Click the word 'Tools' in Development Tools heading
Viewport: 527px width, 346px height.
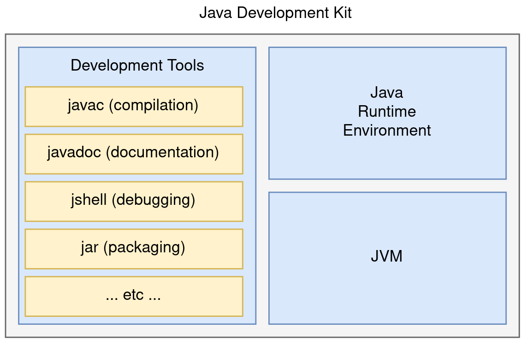tap(186, 66)
